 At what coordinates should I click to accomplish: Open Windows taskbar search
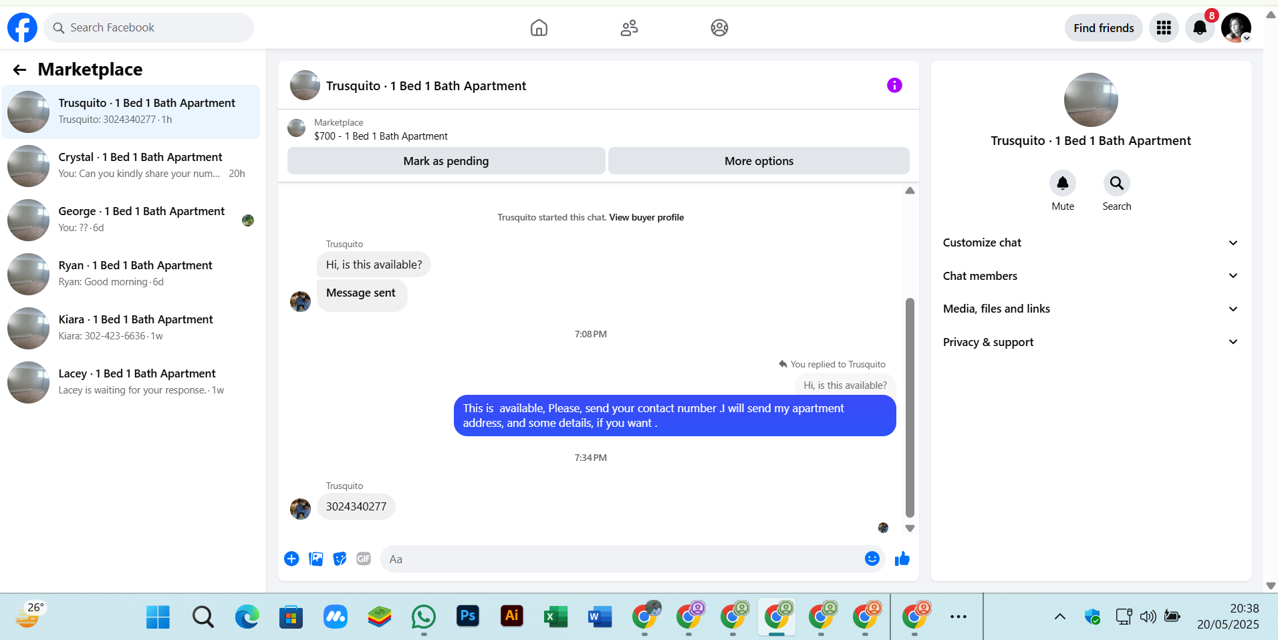pos(203,617)
